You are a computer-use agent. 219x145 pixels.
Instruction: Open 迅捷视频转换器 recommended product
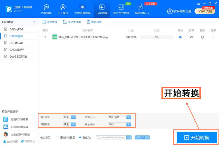pyautogui.click(x=19, y=127)
